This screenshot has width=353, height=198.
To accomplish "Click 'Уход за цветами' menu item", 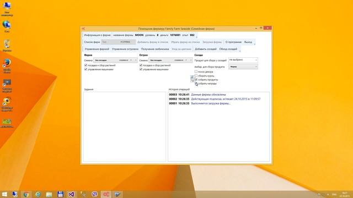I will coord(181,49).
